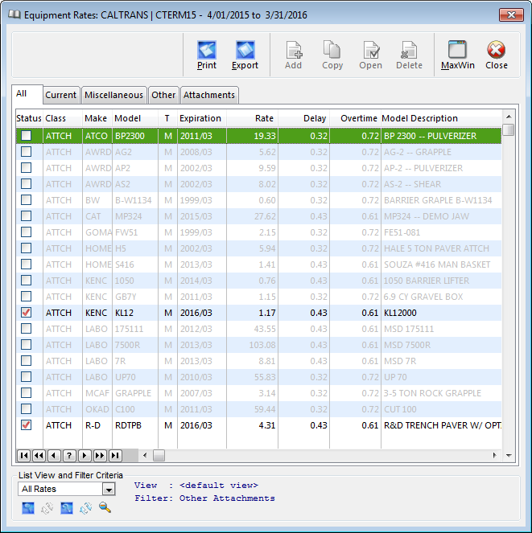Sort by the Expiration column header
This screenshot has height=533, width=532.
(x=202, y=118)
